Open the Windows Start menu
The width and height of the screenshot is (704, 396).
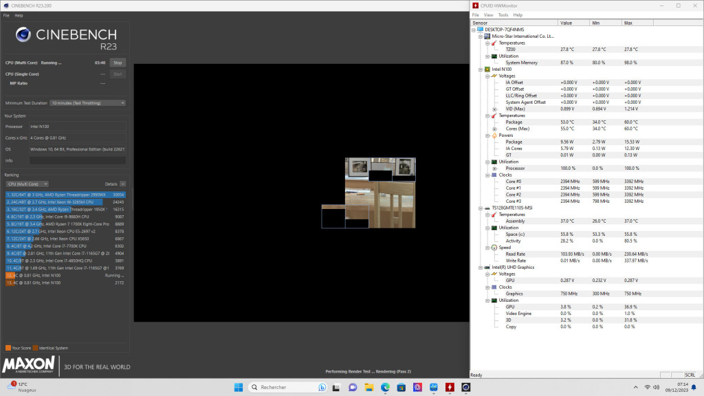[x=239, y=388]
